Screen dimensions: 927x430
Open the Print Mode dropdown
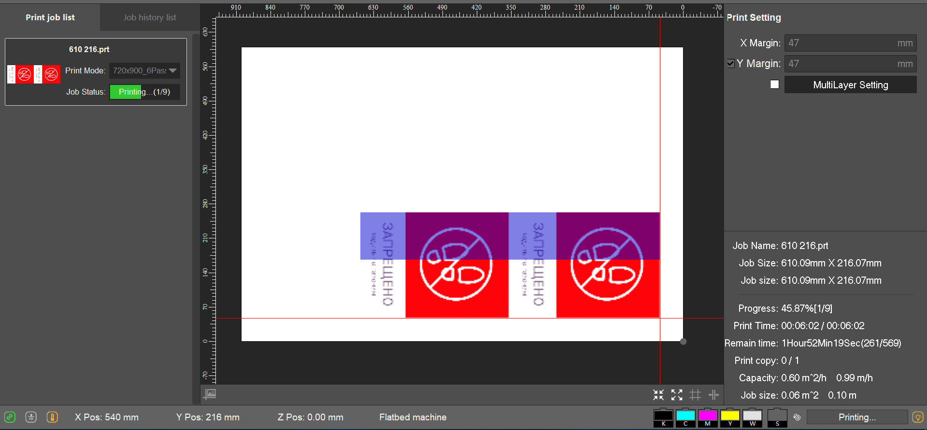144,70
